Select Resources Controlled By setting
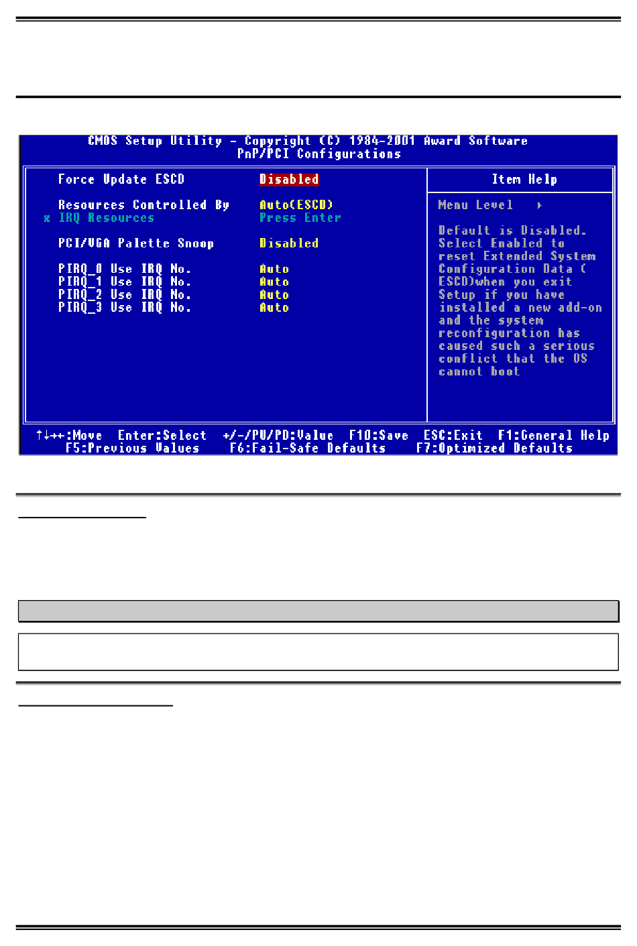637x946 pixels. (143, 204)
